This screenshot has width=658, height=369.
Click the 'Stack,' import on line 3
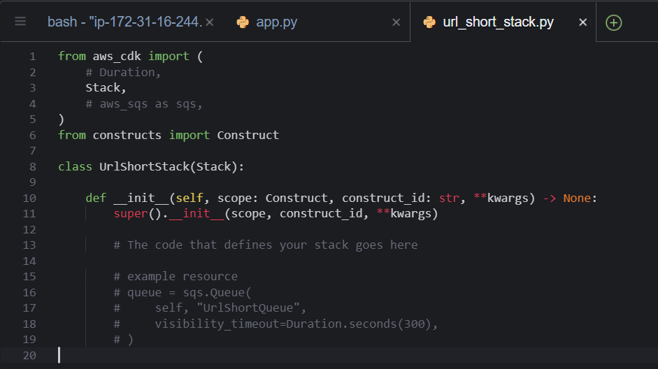(106, 87)
